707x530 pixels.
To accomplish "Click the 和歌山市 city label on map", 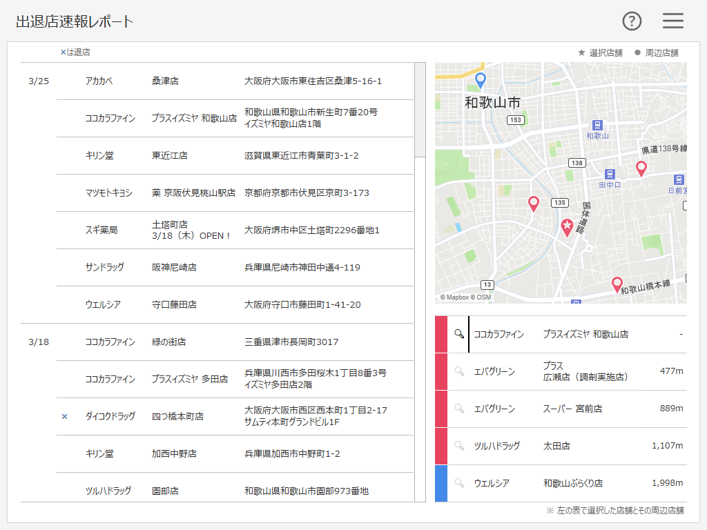I will click(492, 103).
